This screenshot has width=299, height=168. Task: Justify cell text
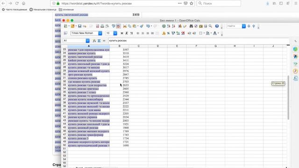pos(152,33)
